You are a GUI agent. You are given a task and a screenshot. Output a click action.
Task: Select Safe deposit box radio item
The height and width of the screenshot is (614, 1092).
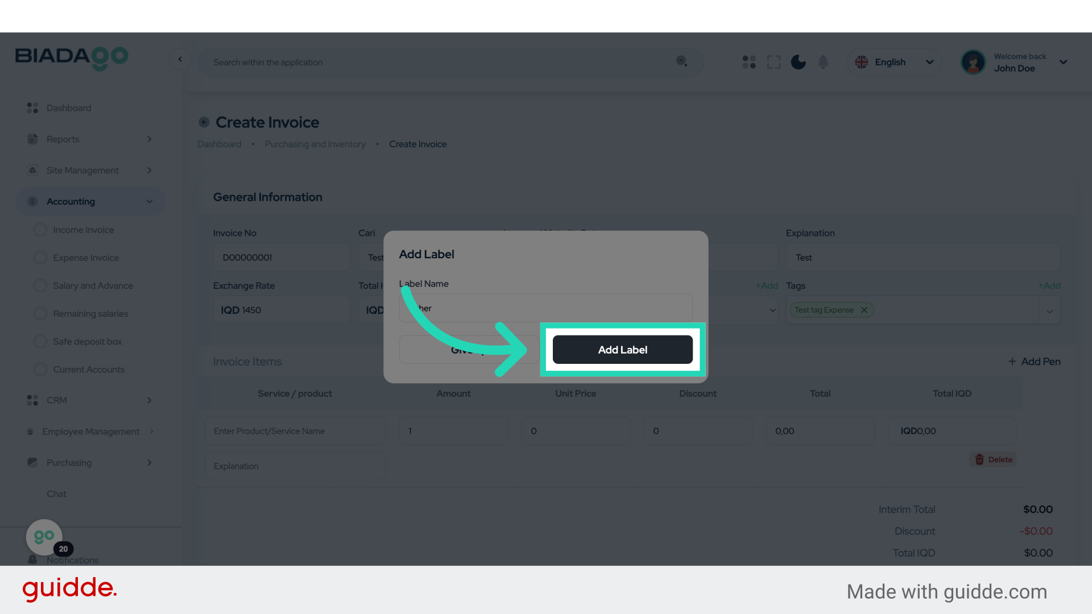(40, 341)
